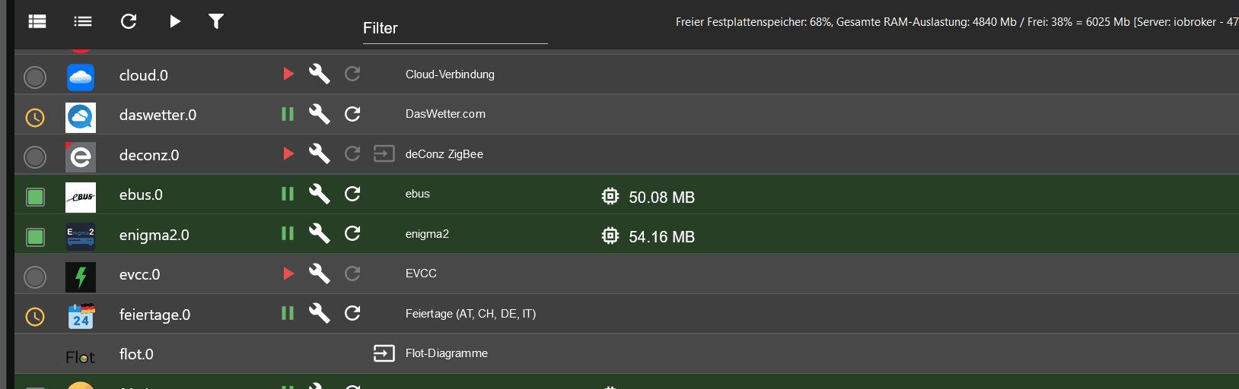Start the cloud.0 instance
Image resolution: width=1239 pixels, height=389 pixels.
288,74
